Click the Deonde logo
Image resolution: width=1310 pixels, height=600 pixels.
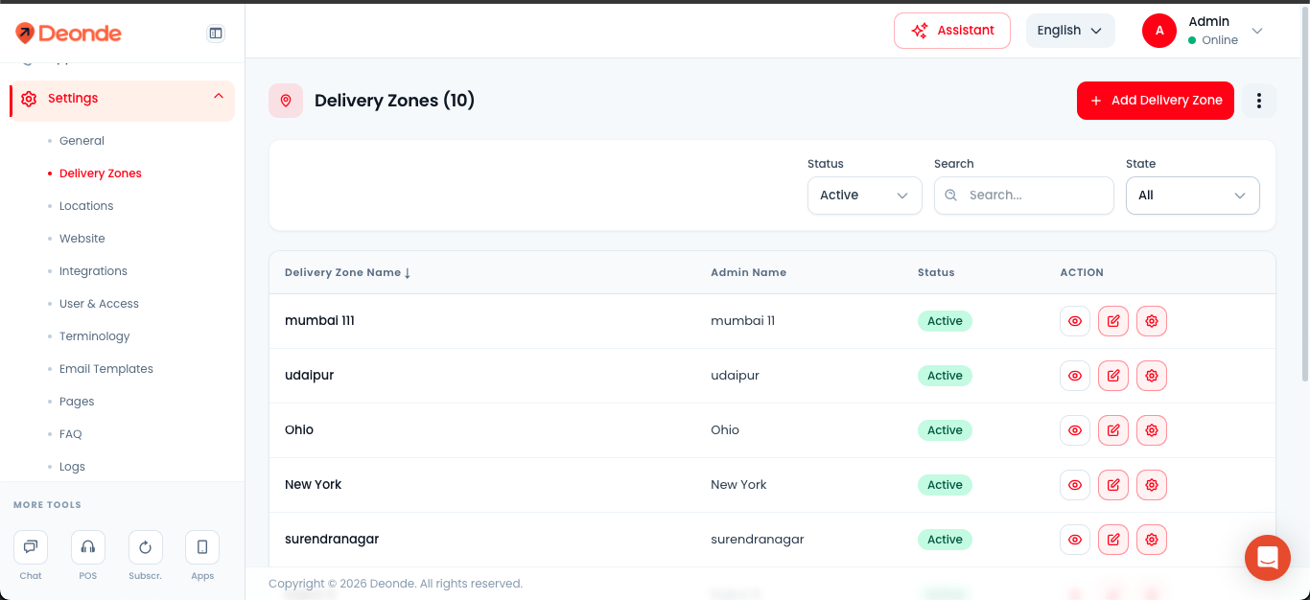click(x=68, y=34)
